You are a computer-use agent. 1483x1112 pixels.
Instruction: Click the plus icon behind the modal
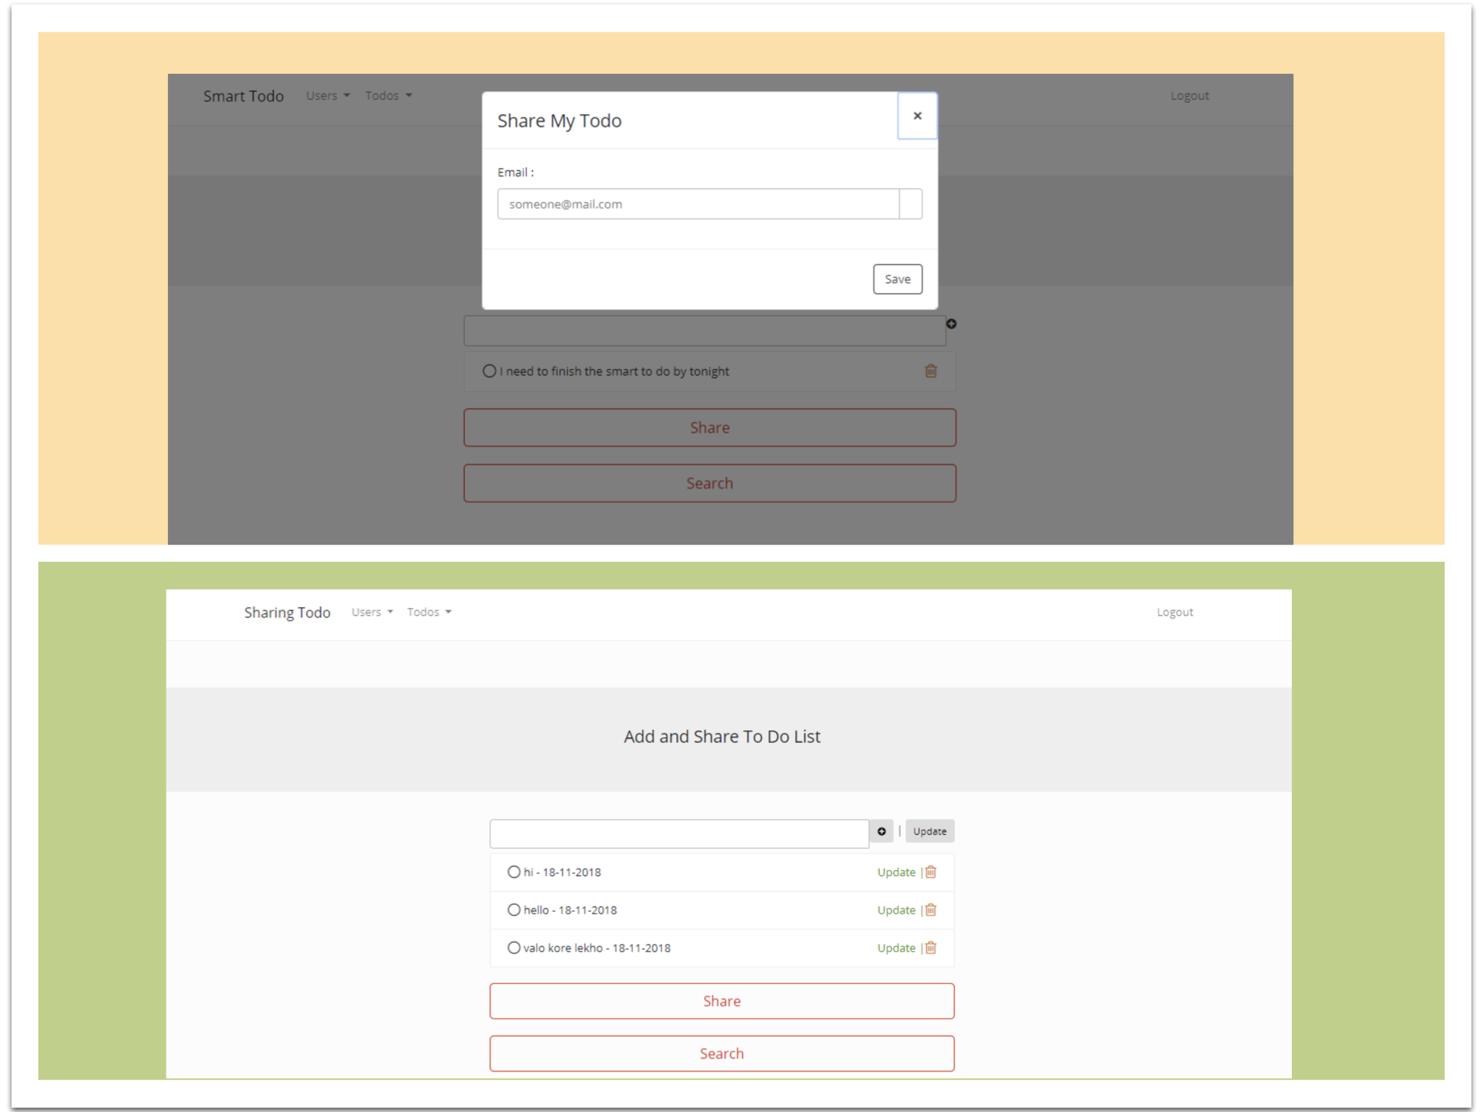click(x=951, y=324)
